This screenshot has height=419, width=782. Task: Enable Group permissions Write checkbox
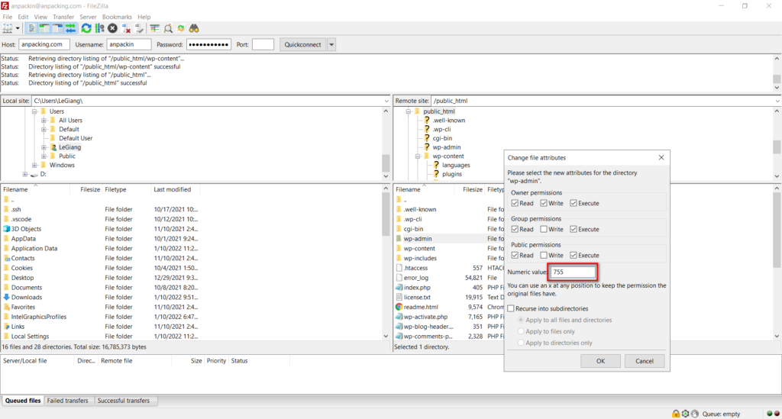pos(544,229)
